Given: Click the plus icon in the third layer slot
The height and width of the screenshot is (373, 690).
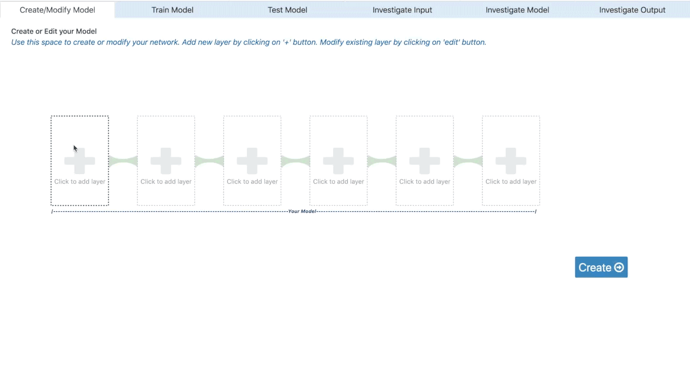Looking at the screenshot, I should 252,161.
